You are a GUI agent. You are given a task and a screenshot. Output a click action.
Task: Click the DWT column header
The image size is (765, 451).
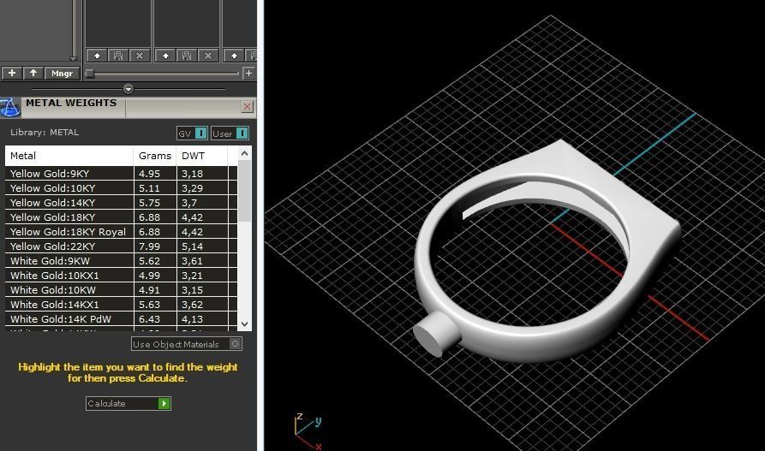[202, 156]
